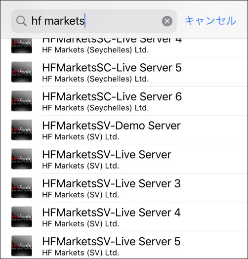This screenshot has width=248, height=259.
Task: Clear the search text with X icon
Action: 167,21
